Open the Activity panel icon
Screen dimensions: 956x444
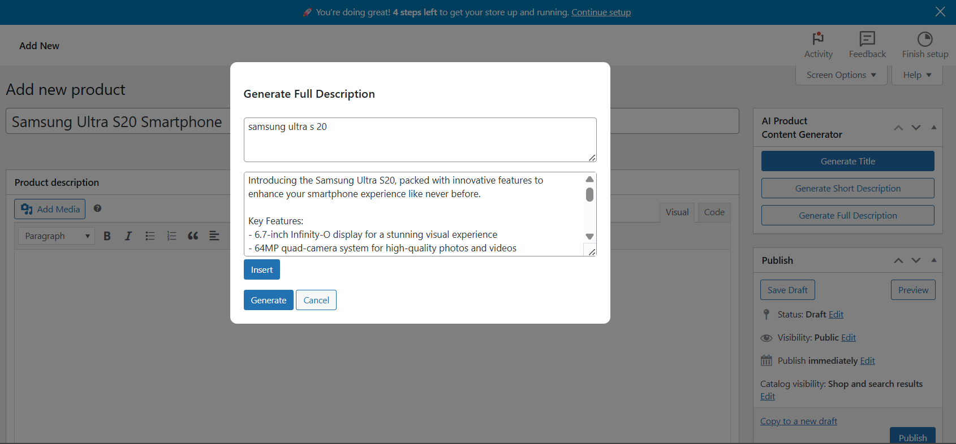818,39
